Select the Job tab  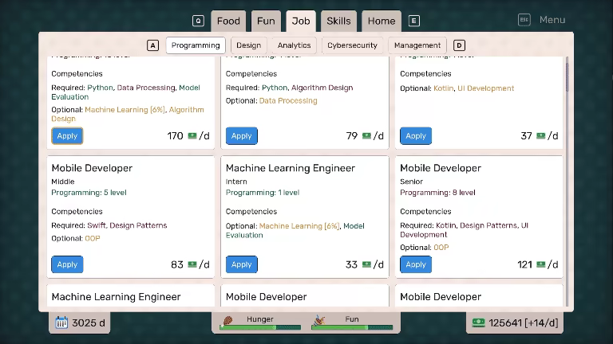point(301,21)
